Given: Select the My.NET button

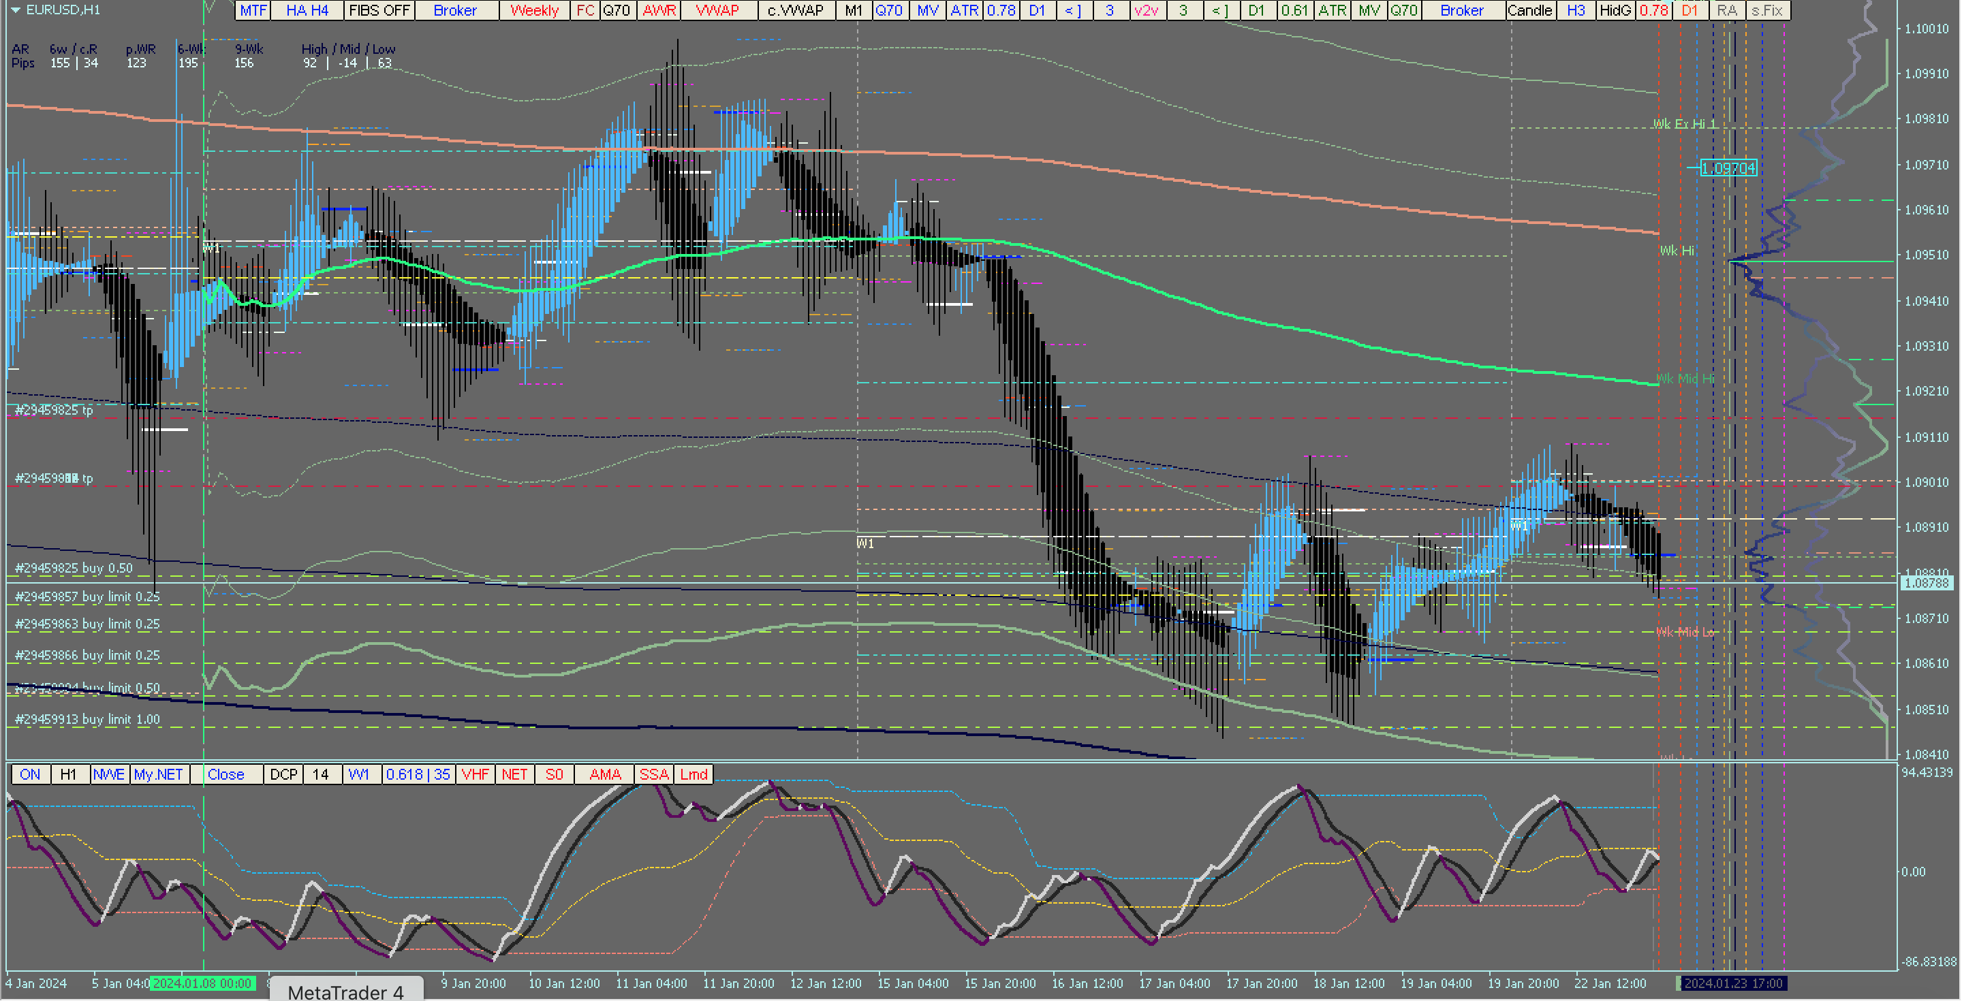Looking at the screenshot, I should [159, 774].
